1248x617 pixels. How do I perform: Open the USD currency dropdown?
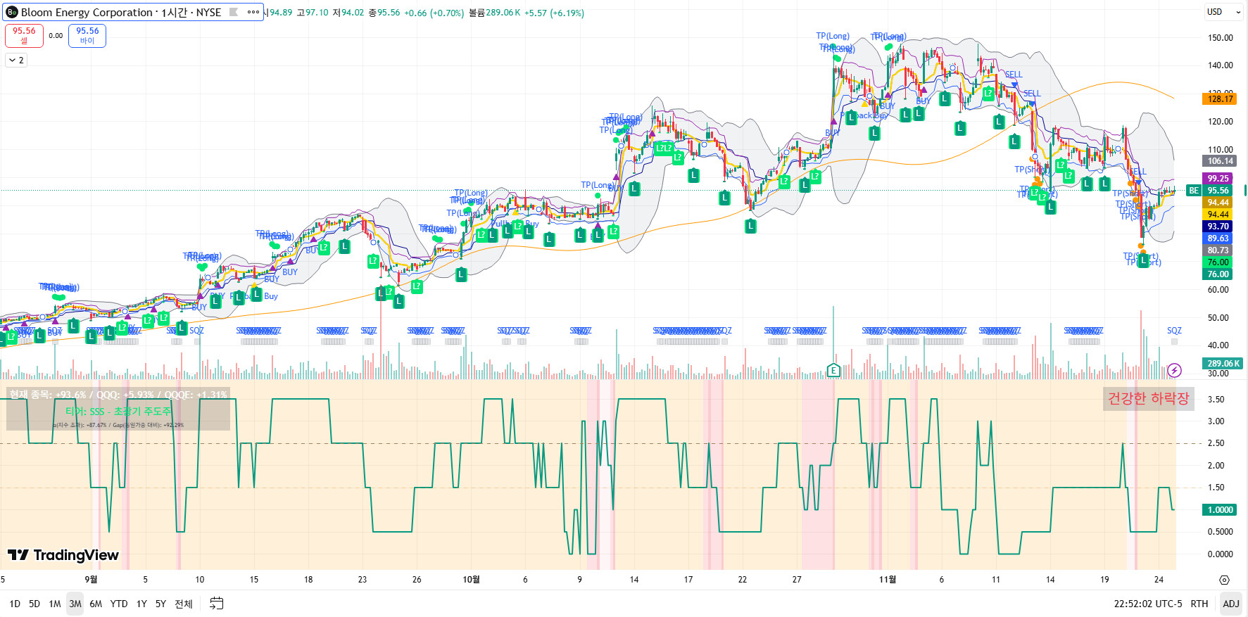[1223, 12]
